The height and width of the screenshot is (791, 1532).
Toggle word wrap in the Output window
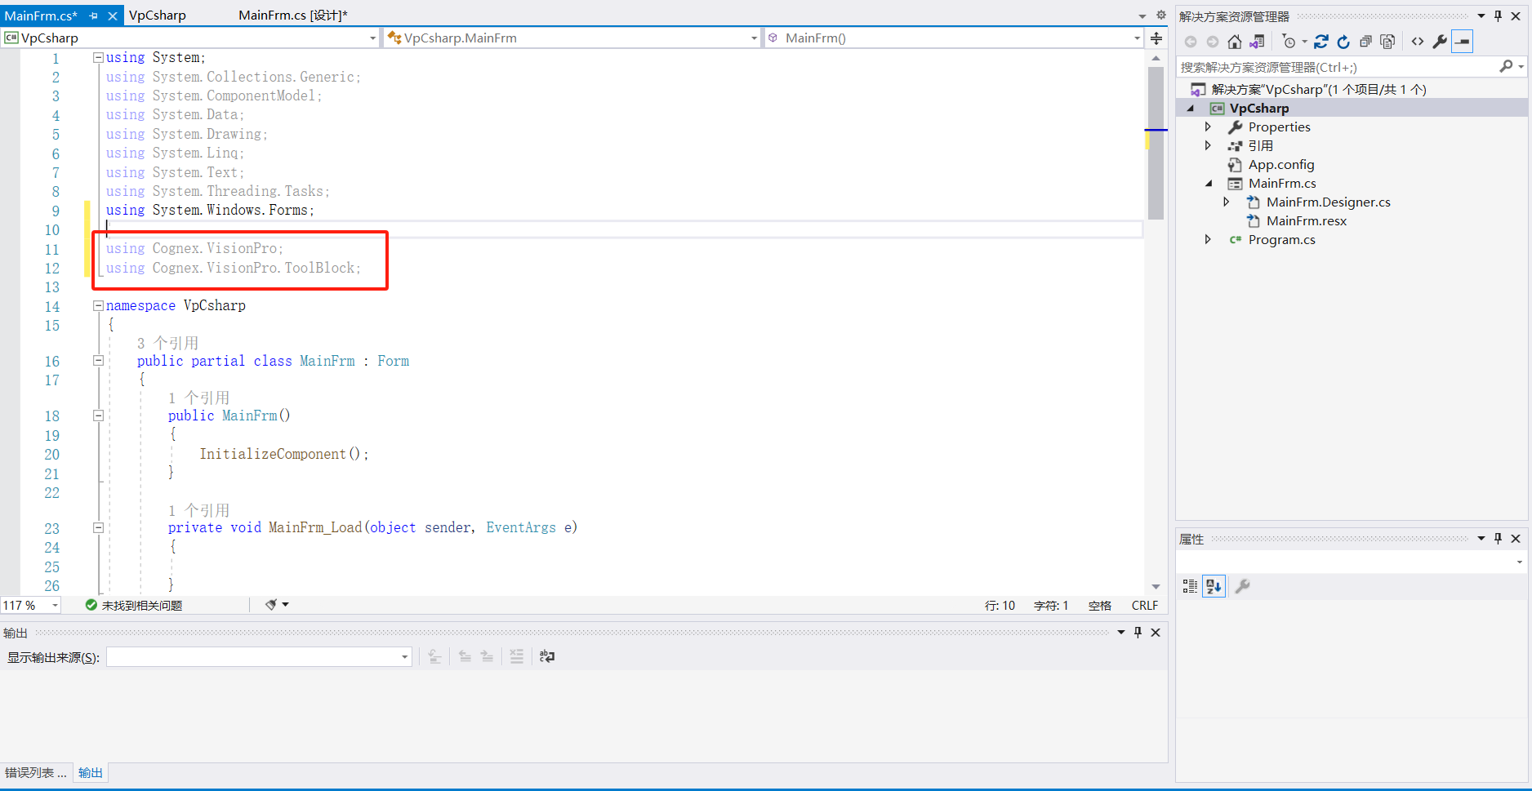[547, 656]
